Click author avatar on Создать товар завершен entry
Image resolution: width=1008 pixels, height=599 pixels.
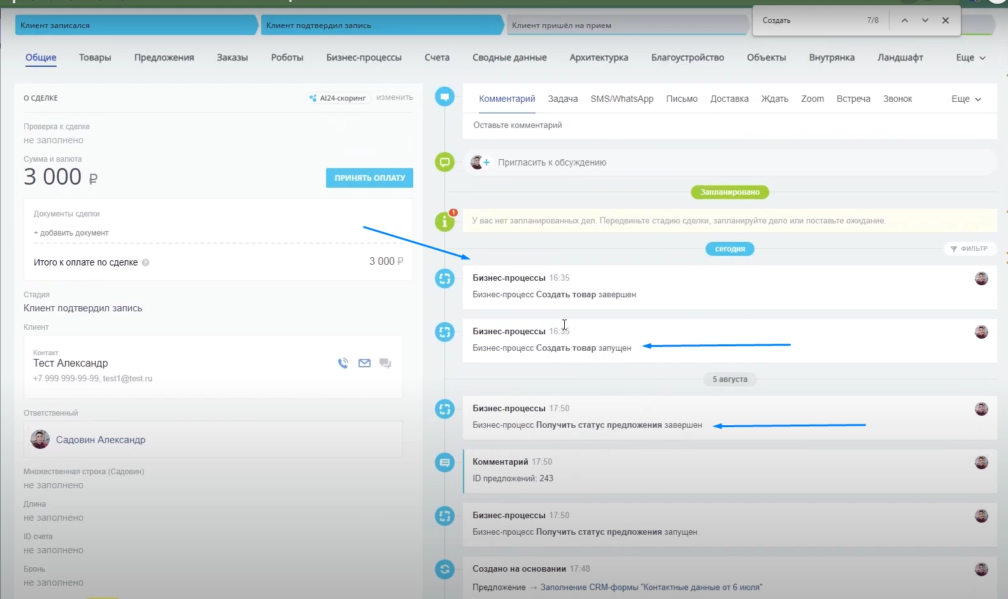click(x=981, y=278)
